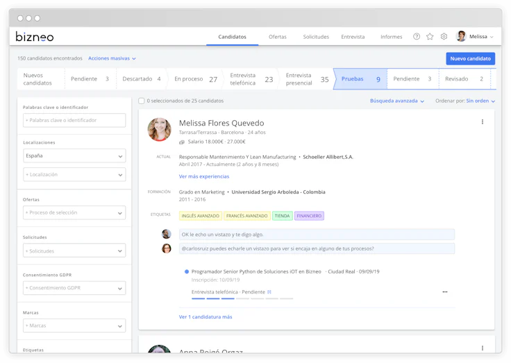Focus the Palabras clave o identificador field

74,120
